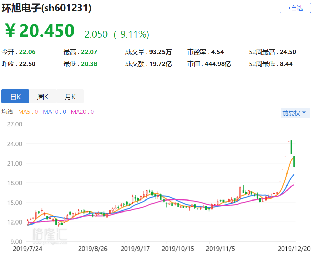The width and height of the screenshot is (315, 254).
Task: Click the 市盈率 value 4.54
Action: point(217,52)
